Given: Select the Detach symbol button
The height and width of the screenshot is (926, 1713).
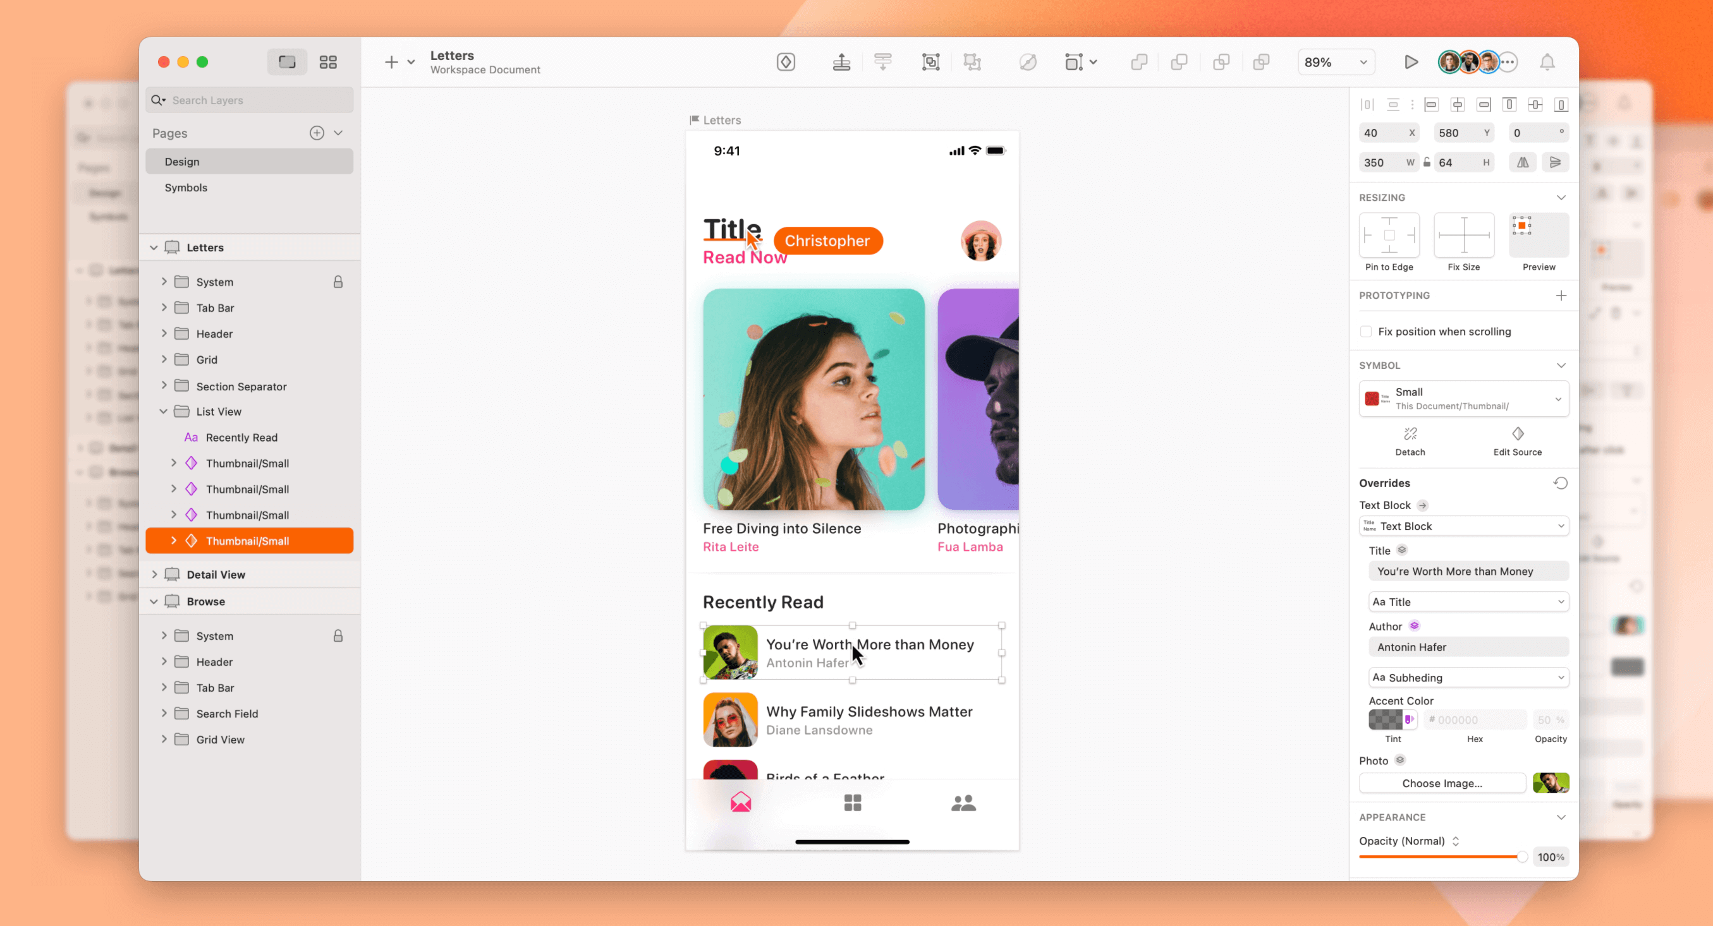Looking at the screenshot, I should pyautogui.click(x=1411, y=440).
